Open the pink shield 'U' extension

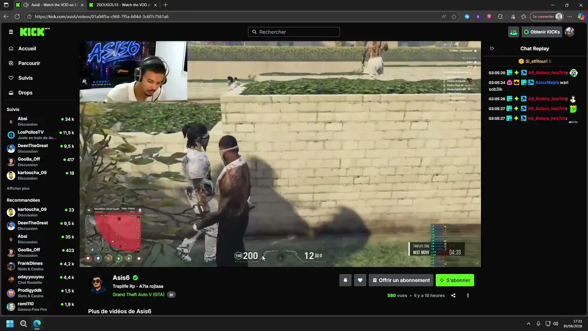click(x=489, y=17)
